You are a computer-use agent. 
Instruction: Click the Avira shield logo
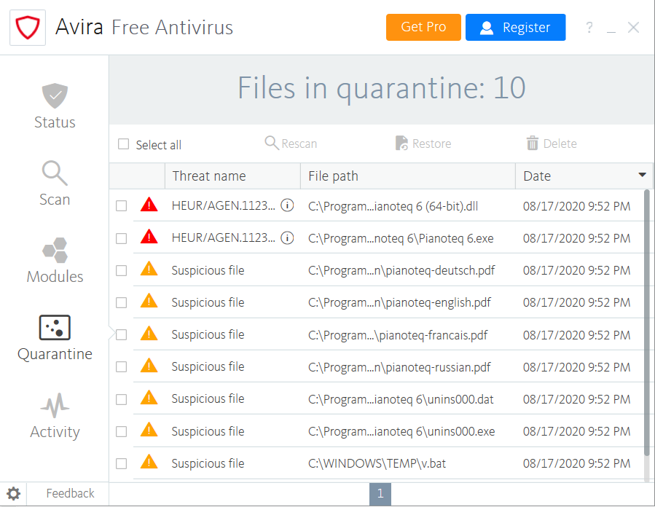point(28,28)
